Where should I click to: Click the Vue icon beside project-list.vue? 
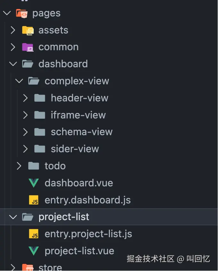point(34,251)
